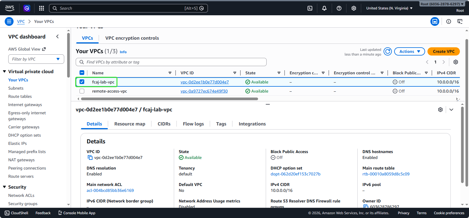Open network ACL acl-004bcd85bb36e6169

coord(110,190)
